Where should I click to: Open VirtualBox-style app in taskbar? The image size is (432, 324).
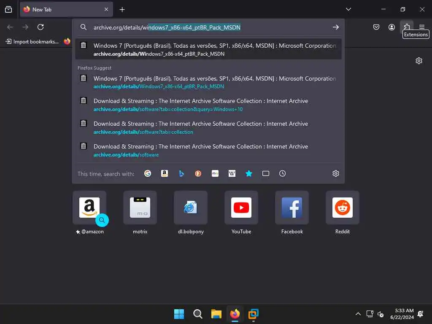tap(254, 314)
